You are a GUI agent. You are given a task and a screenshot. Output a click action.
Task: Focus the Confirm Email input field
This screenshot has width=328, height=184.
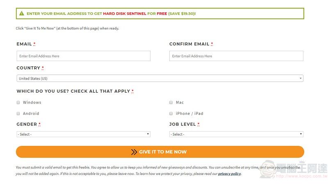[x=236, y=56]
